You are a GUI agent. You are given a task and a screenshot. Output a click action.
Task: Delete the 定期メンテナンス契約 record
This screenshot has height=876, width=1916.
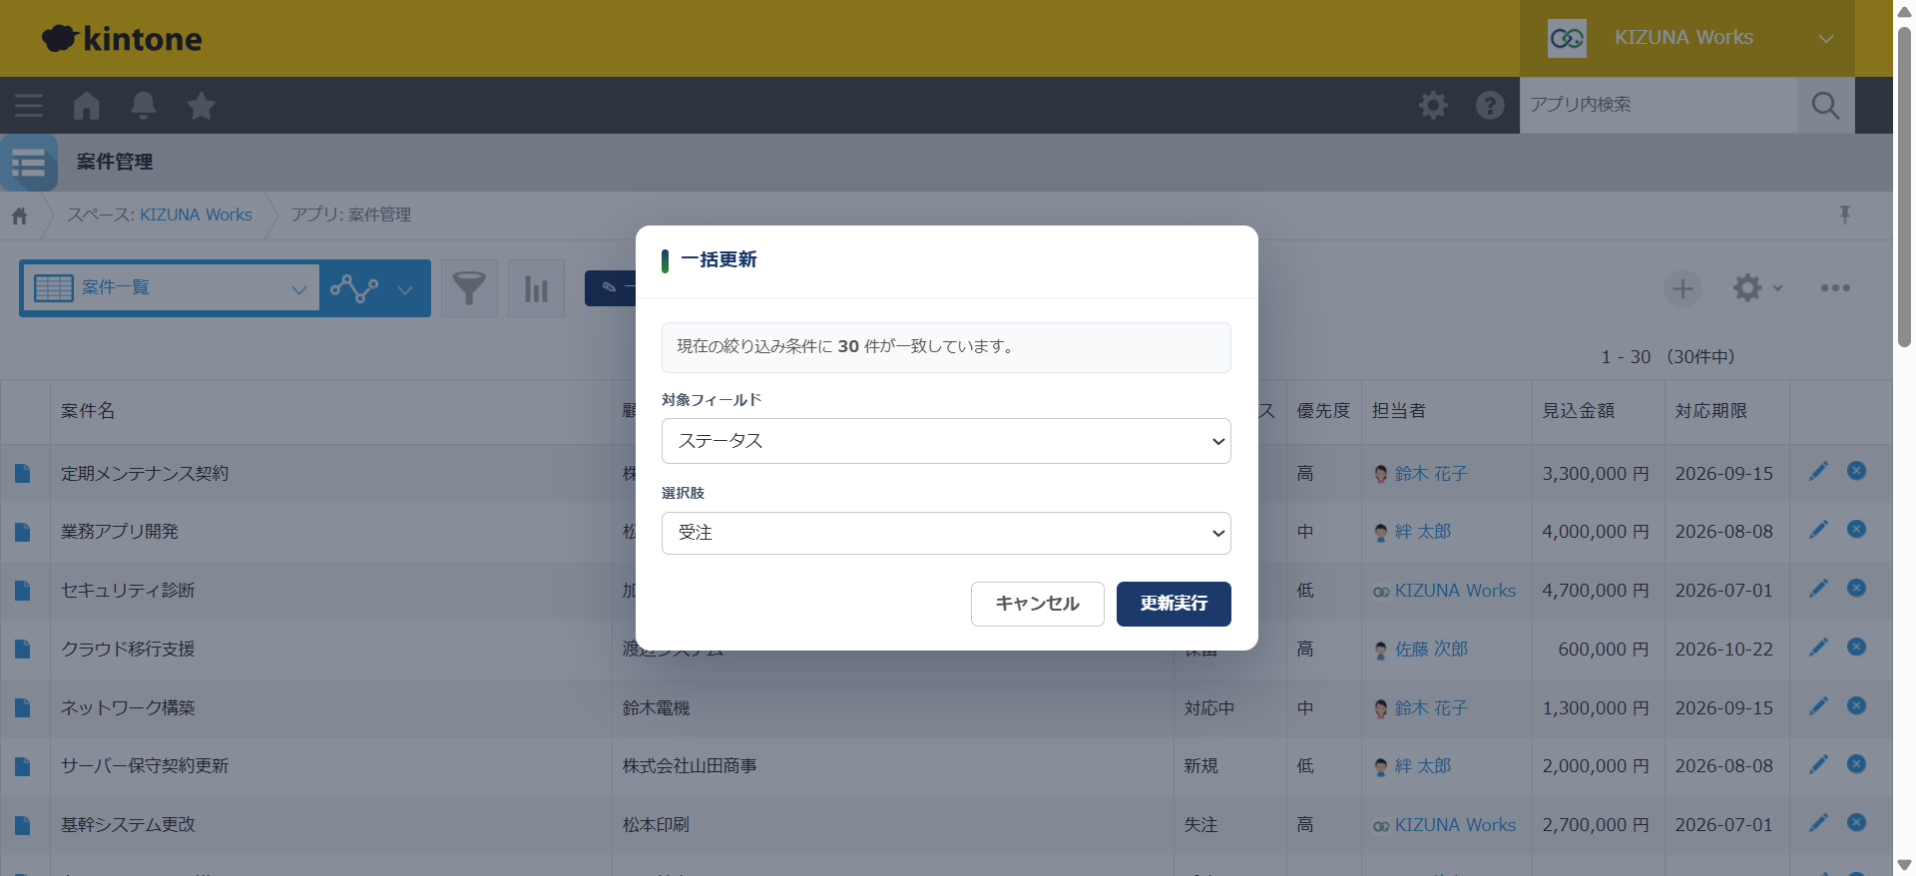pos(1856,471)
